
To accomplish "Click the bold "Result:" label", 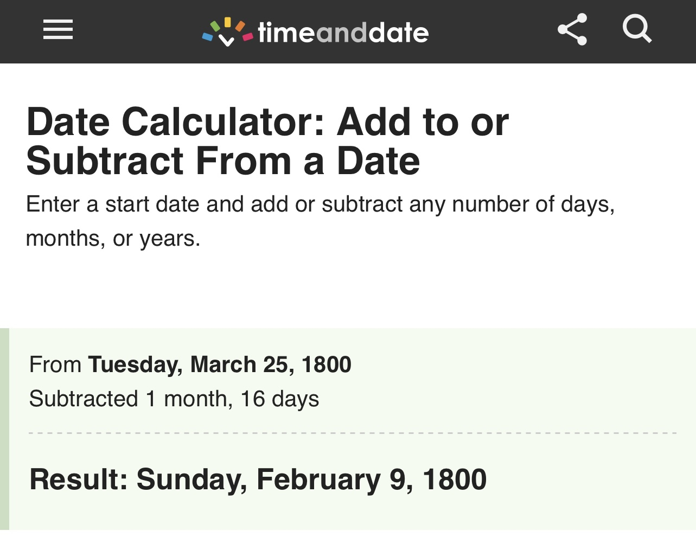I will pos(79,480).
